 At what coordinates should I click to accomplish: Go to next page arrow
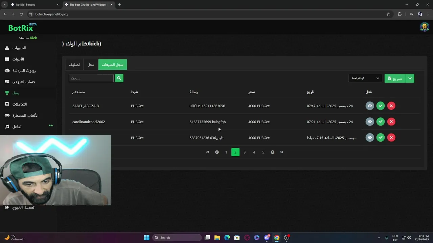coord(272,152)
